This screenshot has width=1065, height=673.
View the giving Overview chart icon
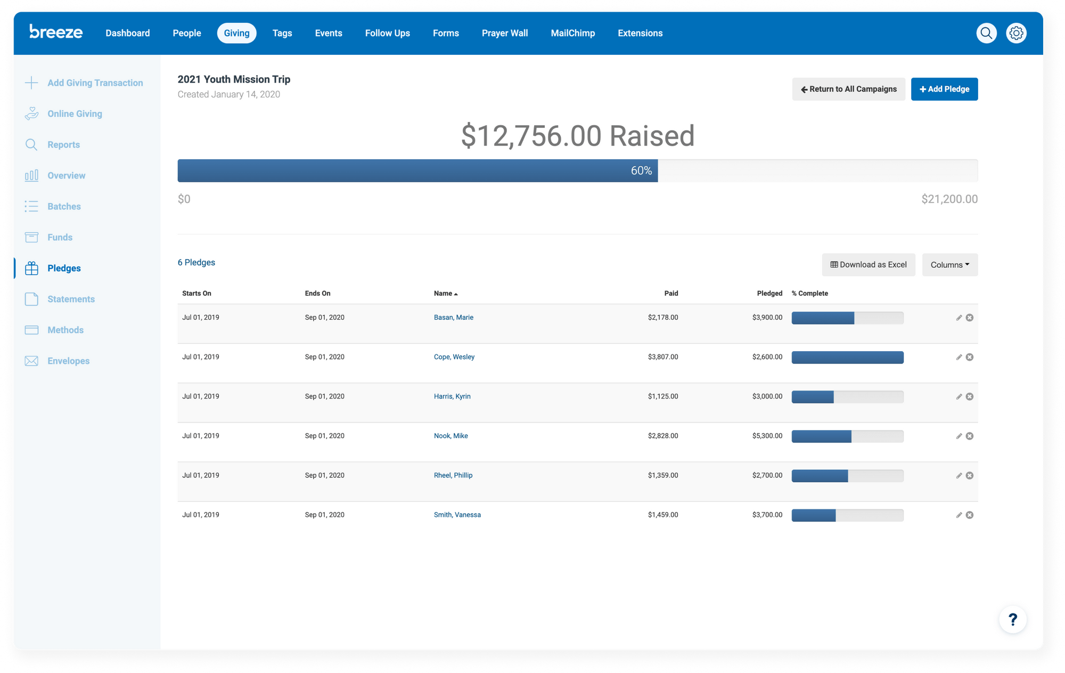click(32, 175)
